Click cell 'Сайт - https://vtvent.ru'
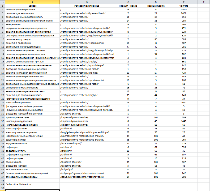This screenshot has width=210, height=191. [x=32, y=184]
